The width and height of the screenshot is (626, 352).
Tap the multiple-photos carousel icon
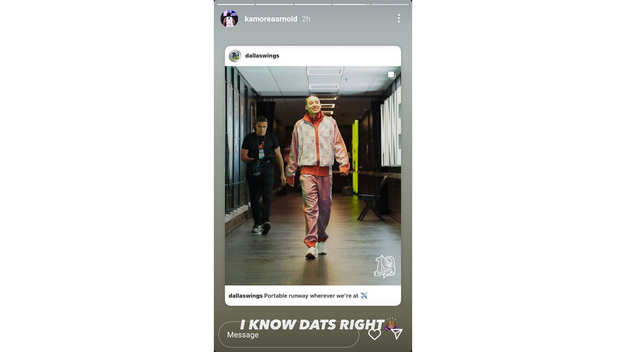click(392, 75)
